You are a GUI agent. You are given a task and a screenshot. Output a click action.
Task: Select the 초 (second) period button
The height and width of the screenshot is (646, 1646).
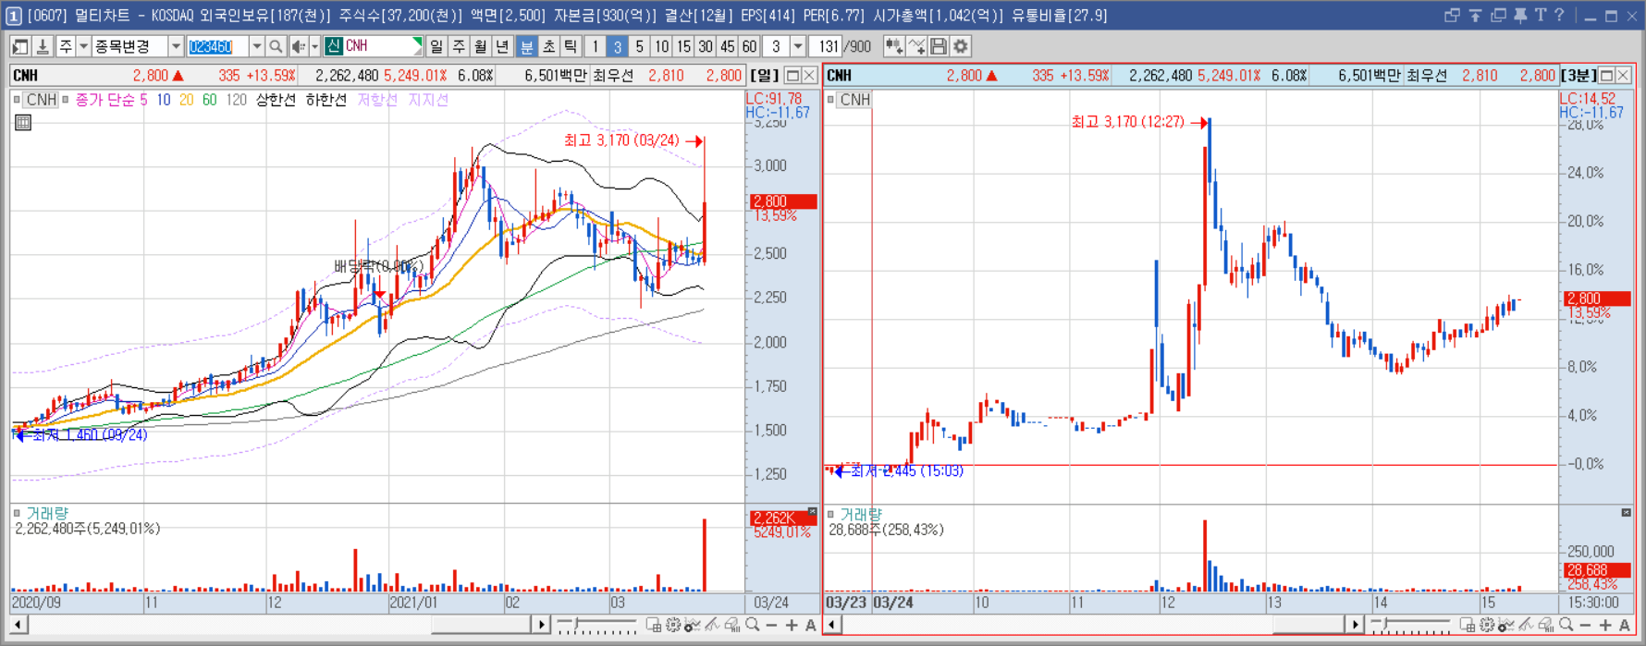click(x=549, y=46)
